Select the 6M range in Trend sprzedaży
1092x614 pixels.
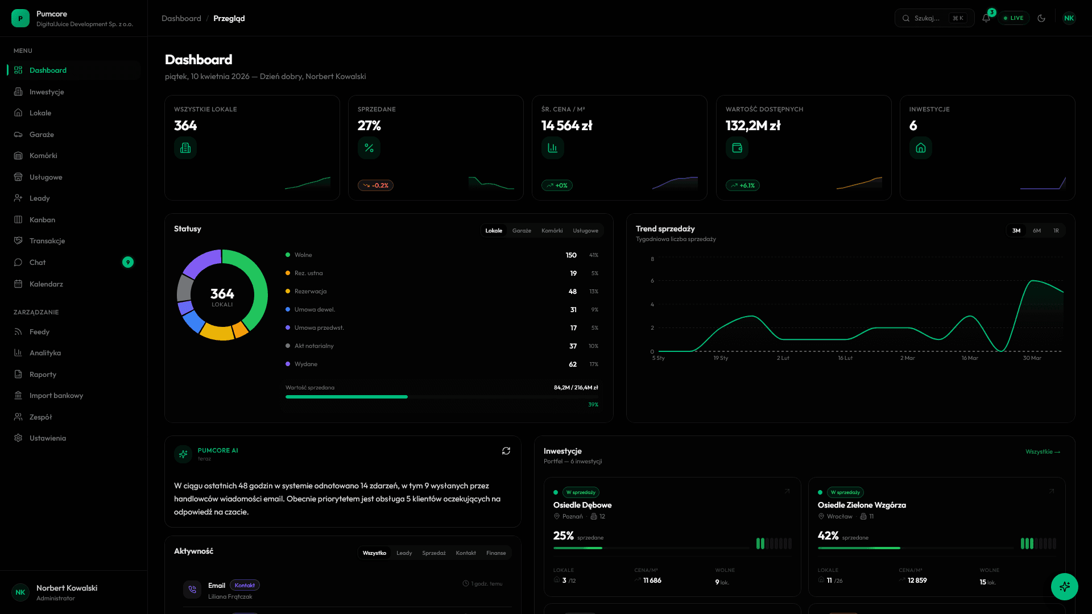(x=1036, y=230)
